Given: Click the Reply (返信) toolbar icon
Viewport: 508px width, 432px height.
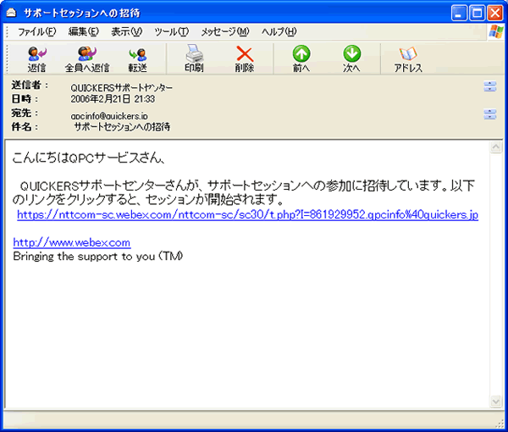Looking at the screenshot, I should 37,59.
